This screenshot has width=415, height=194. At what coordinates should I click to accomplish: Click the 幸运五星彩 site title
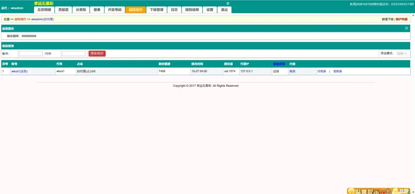44,3
